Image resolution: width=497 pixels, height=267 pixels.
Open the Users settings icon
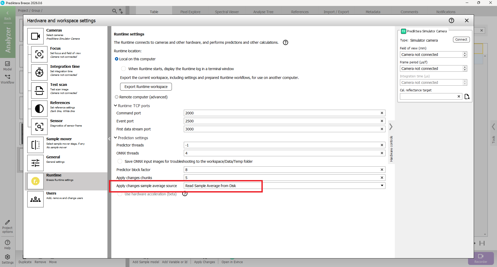(35, 199)
